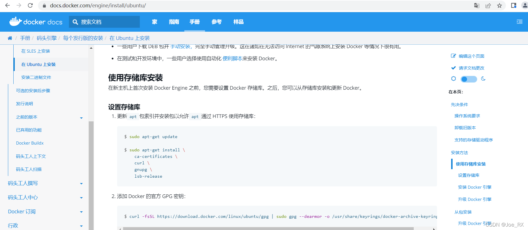
Task: Reload the page with the refresh icon
Action: (30, 5)
